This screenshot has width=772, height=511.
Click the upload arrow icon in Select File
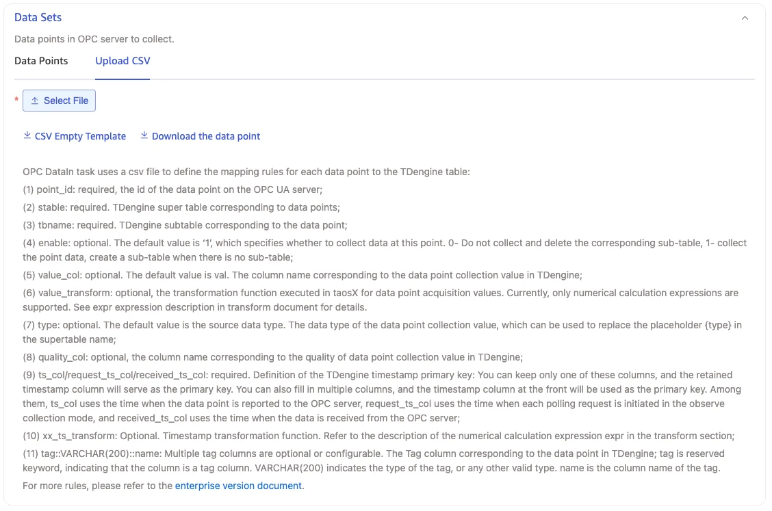pos(35,101)
